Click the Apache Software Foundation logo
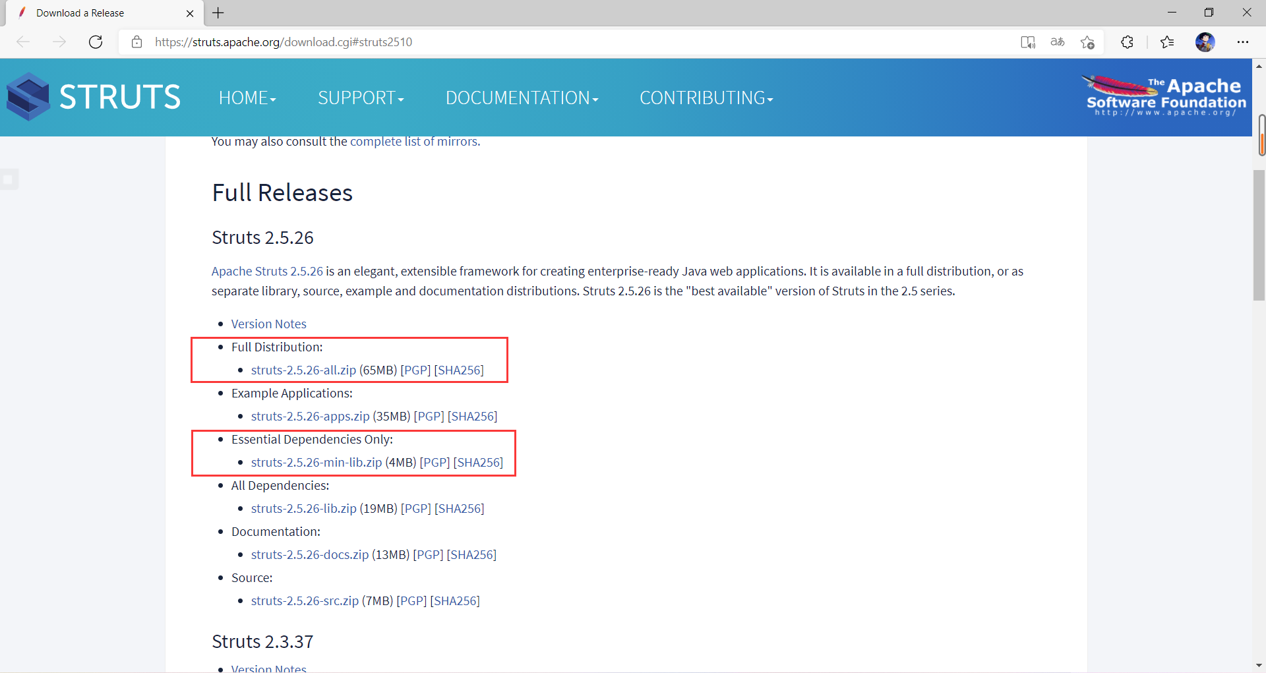 [1165, 96]
